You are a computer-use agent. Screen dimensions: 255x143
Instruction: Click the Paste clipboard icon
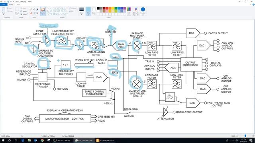4,10
